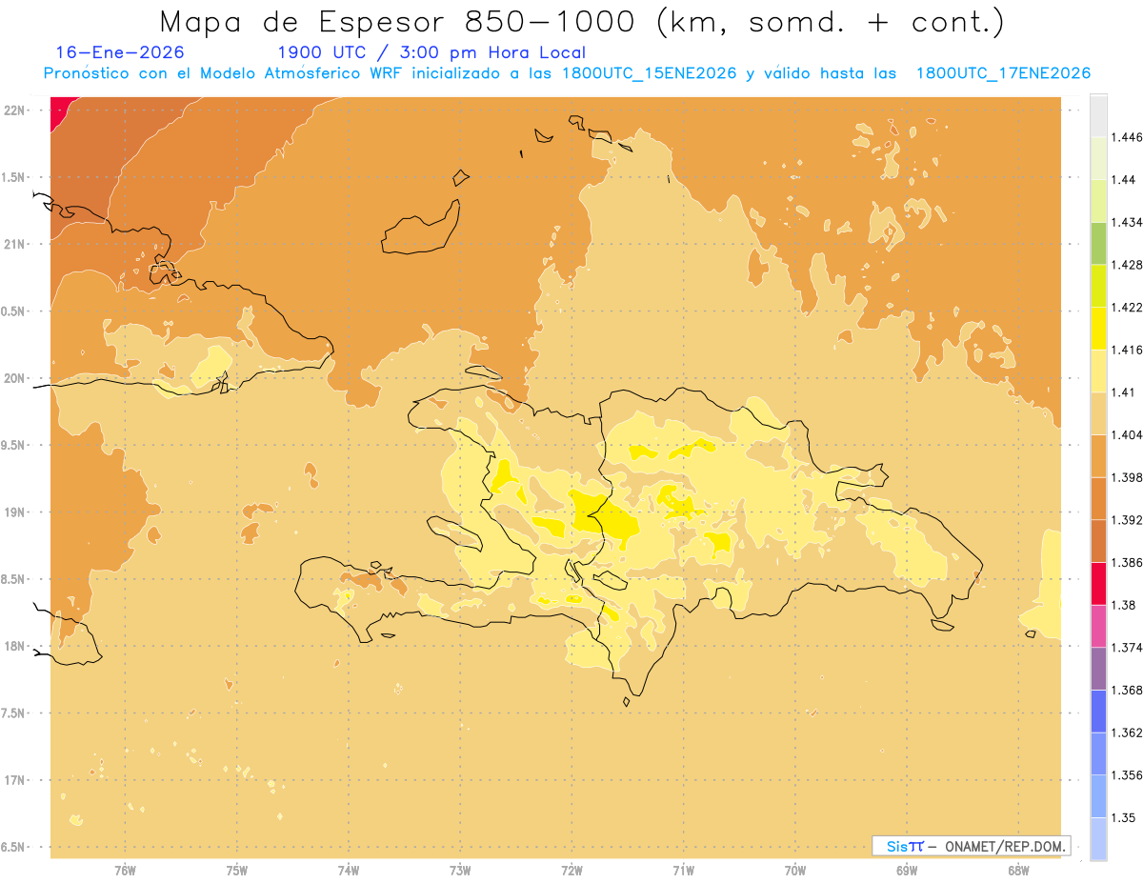The width and height of the screenshot is (1143, 883).
Task: Click the latitude label 18N
Action: click(14, 647)
